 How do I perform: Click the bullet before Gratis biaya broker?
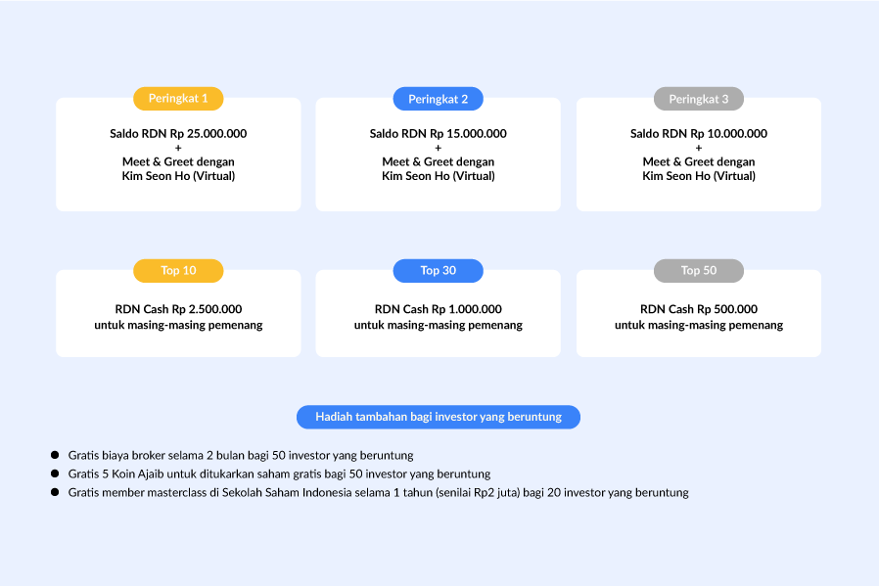point(55,455)
